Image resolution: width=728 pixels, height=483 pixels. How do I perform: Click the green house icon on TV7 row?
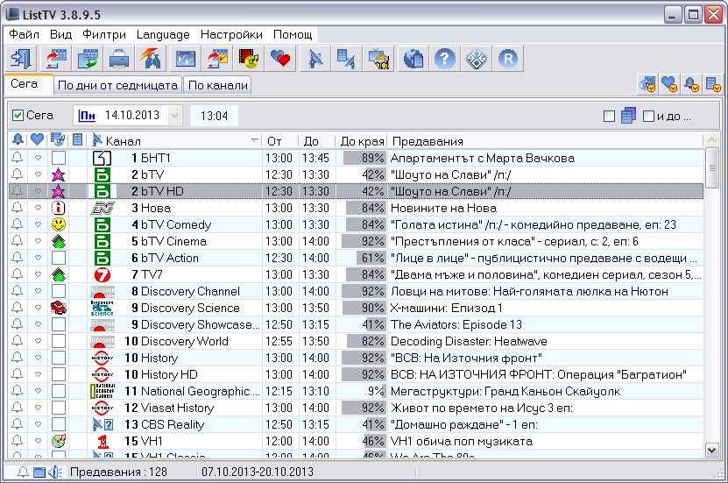click(59, 274)
